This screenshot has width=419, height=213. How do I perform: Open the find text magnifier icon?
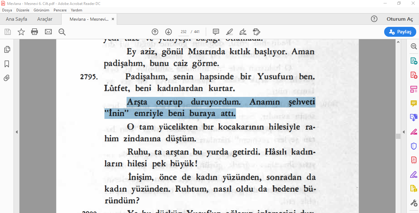coord(62,32)
